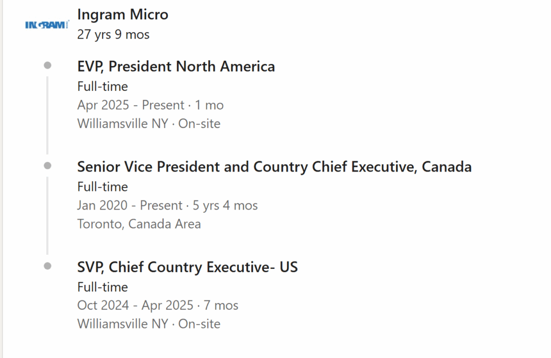This screenshot has height=358, width=551.
Task: Click the Full-time label under Senior Vice President
Action: [x=103, y=187]
